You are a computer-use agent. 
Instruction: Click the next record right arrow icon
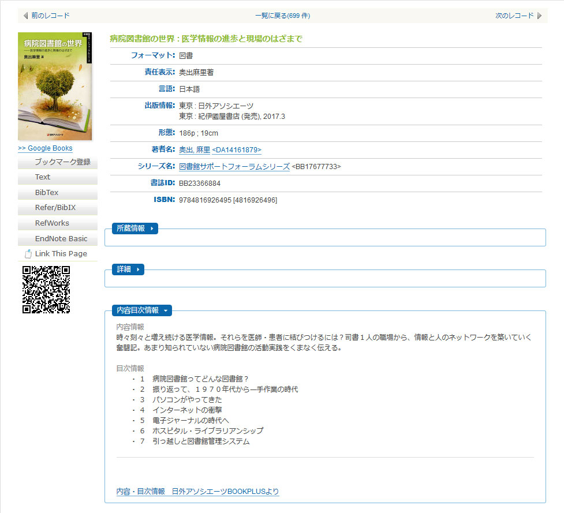[539, 16]
